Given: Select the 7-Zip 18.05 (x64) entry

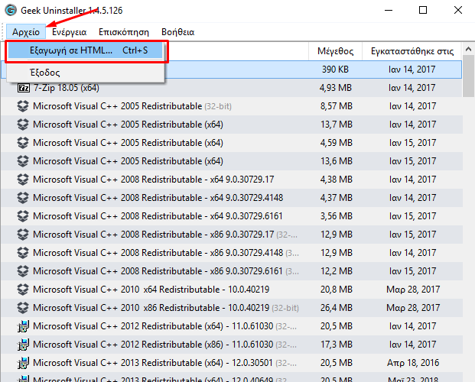Looking at the screenshot, I should 232,88.
